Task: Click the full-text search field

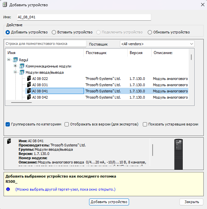Action: point(45,44)
